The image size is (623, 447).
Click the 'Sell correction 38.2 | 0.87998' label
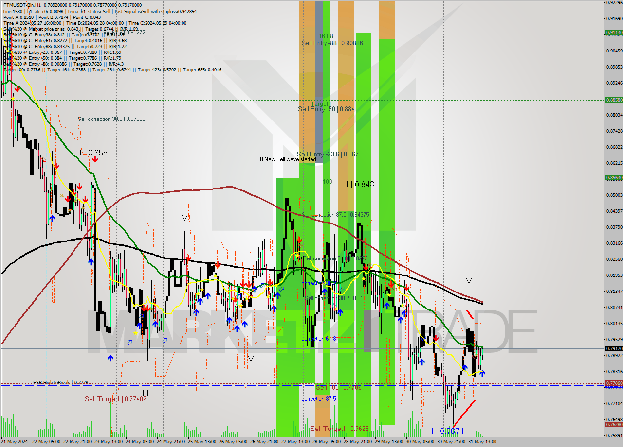[x=111, y=119]
